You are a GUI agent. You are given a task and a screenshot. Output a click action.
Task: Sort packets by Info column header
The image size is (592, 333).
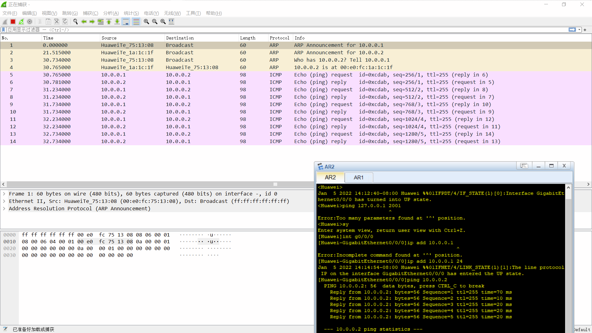click(442, 38)
